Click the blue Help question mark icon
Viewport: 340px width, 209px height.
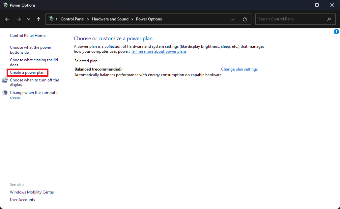[336, 32]
